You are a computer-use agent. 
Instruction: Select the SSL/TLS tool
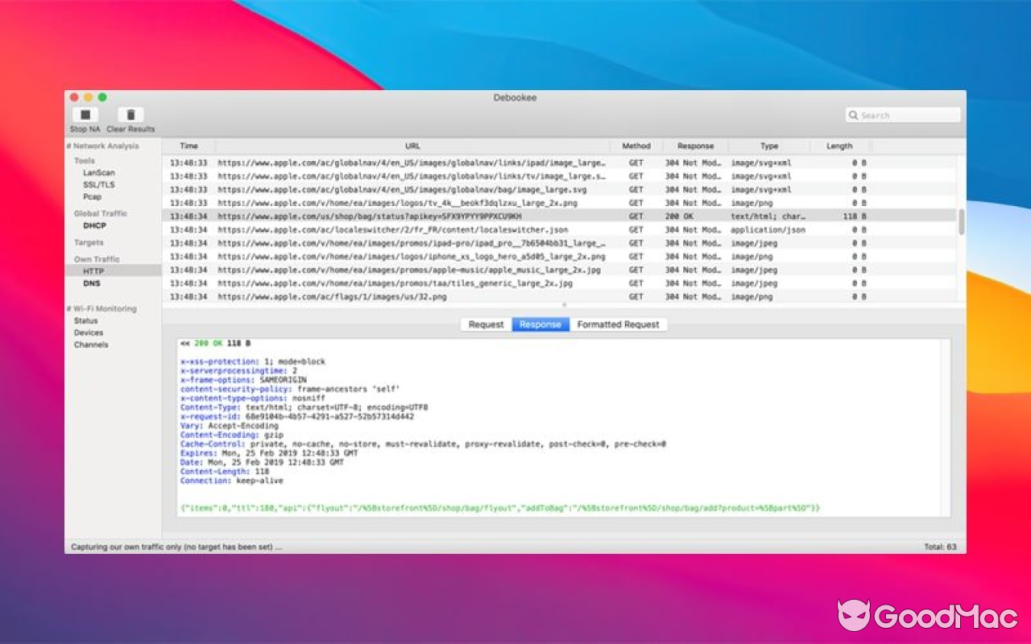101,184
